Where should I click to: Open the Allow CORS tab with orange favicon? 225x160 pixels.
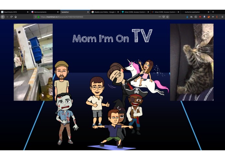point(165,12)
